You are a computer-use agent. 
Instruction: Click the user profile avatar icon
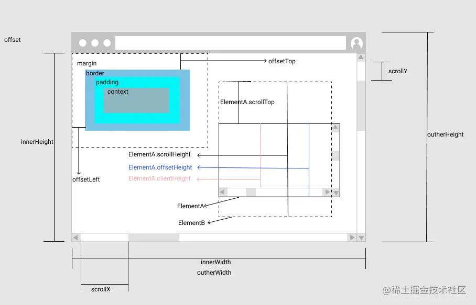pyautogui.click(x=356, y=43)
